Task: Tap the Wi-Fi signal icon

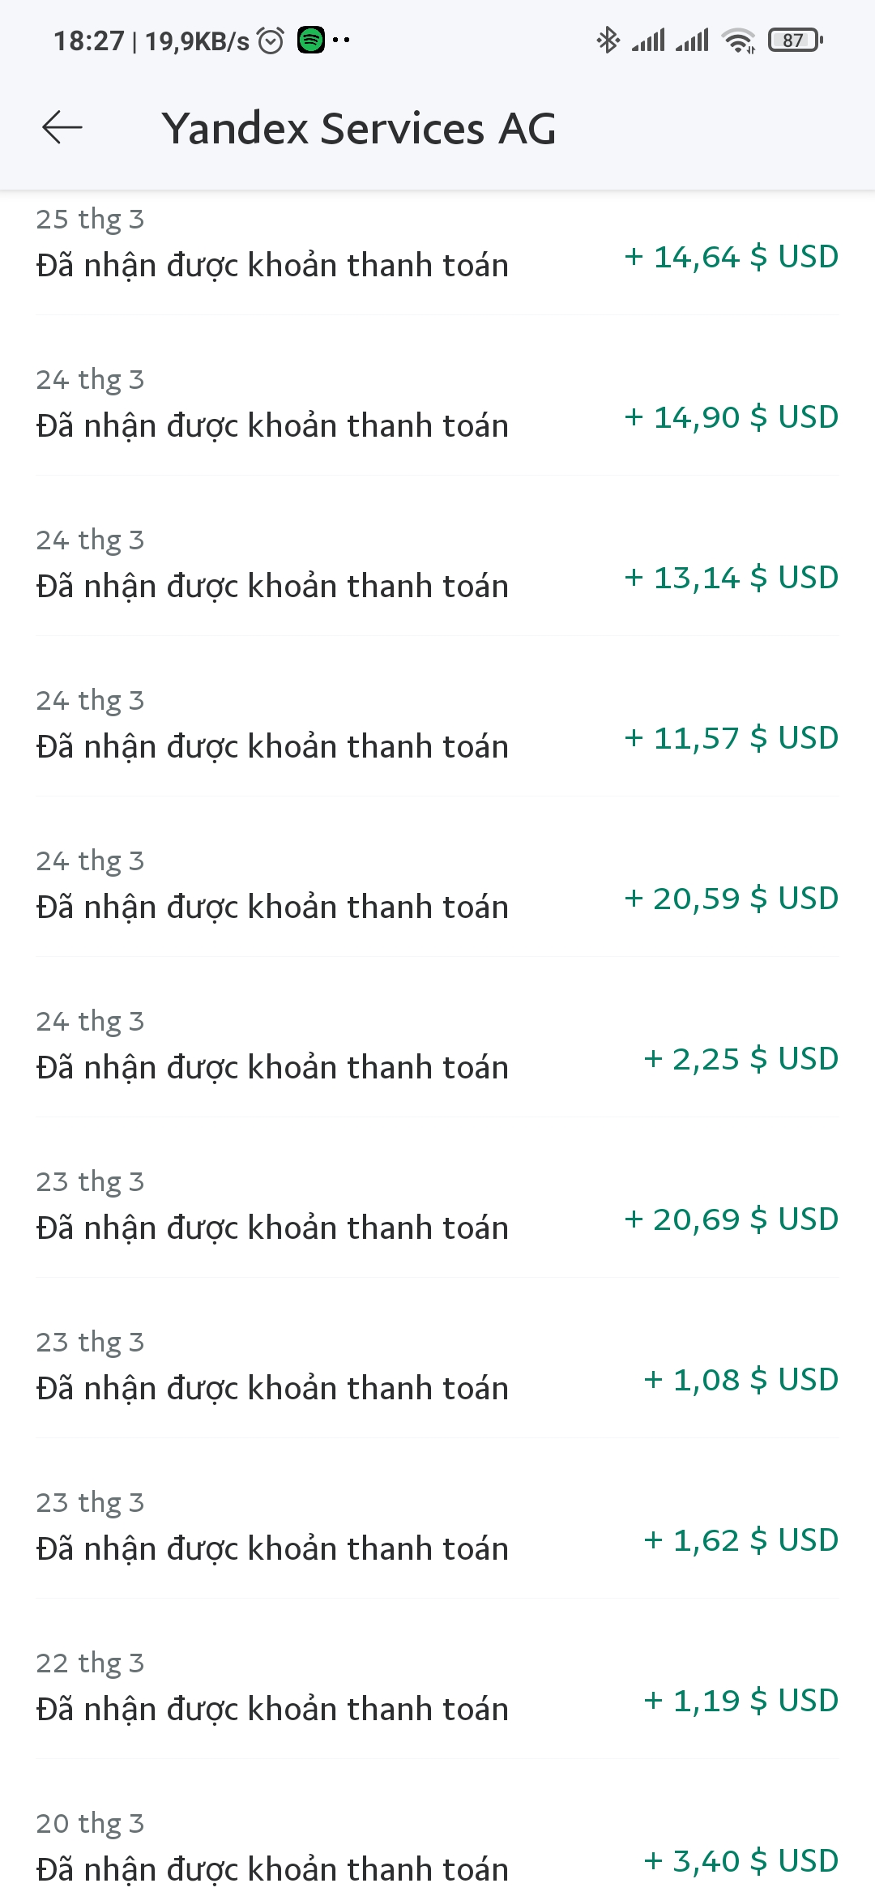Action: [x=738, y=40]
